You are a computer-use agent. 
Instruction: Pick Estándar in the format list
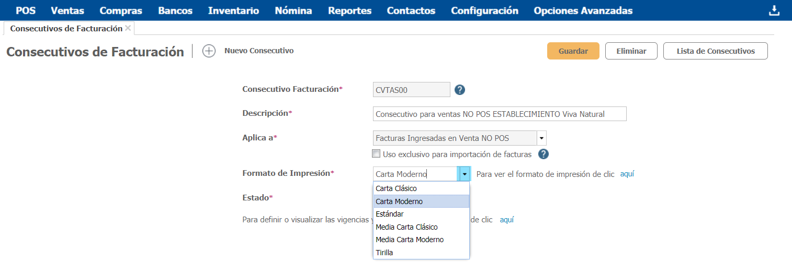tap(389, 214)
